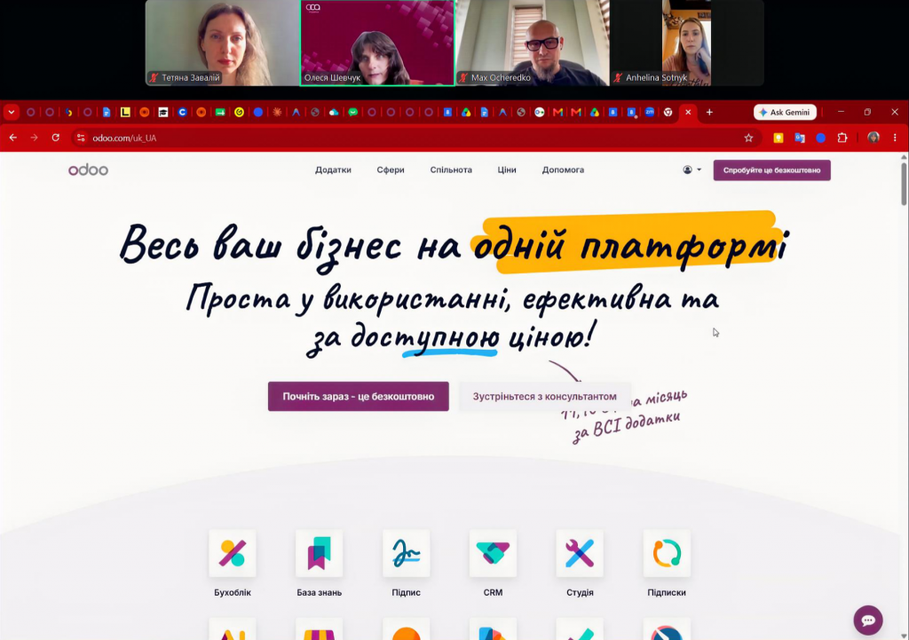Open the Спільнота menu
Image resolution: width=909 pixels, height=640 pixels.
(451, 170)
